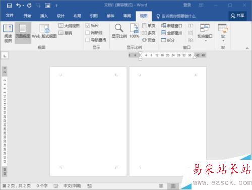The width and height of the screenshot is (252, 190).
Task: Open the 文件 menu
Action: pos(10,16)
